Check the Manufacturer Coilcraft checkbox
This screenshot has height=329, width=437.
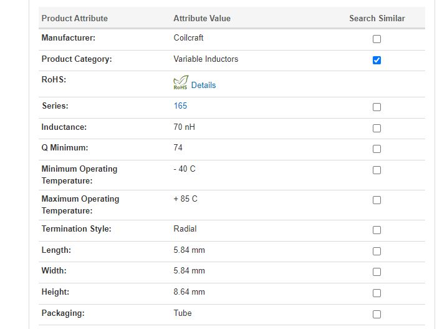[x=377, y=39]
